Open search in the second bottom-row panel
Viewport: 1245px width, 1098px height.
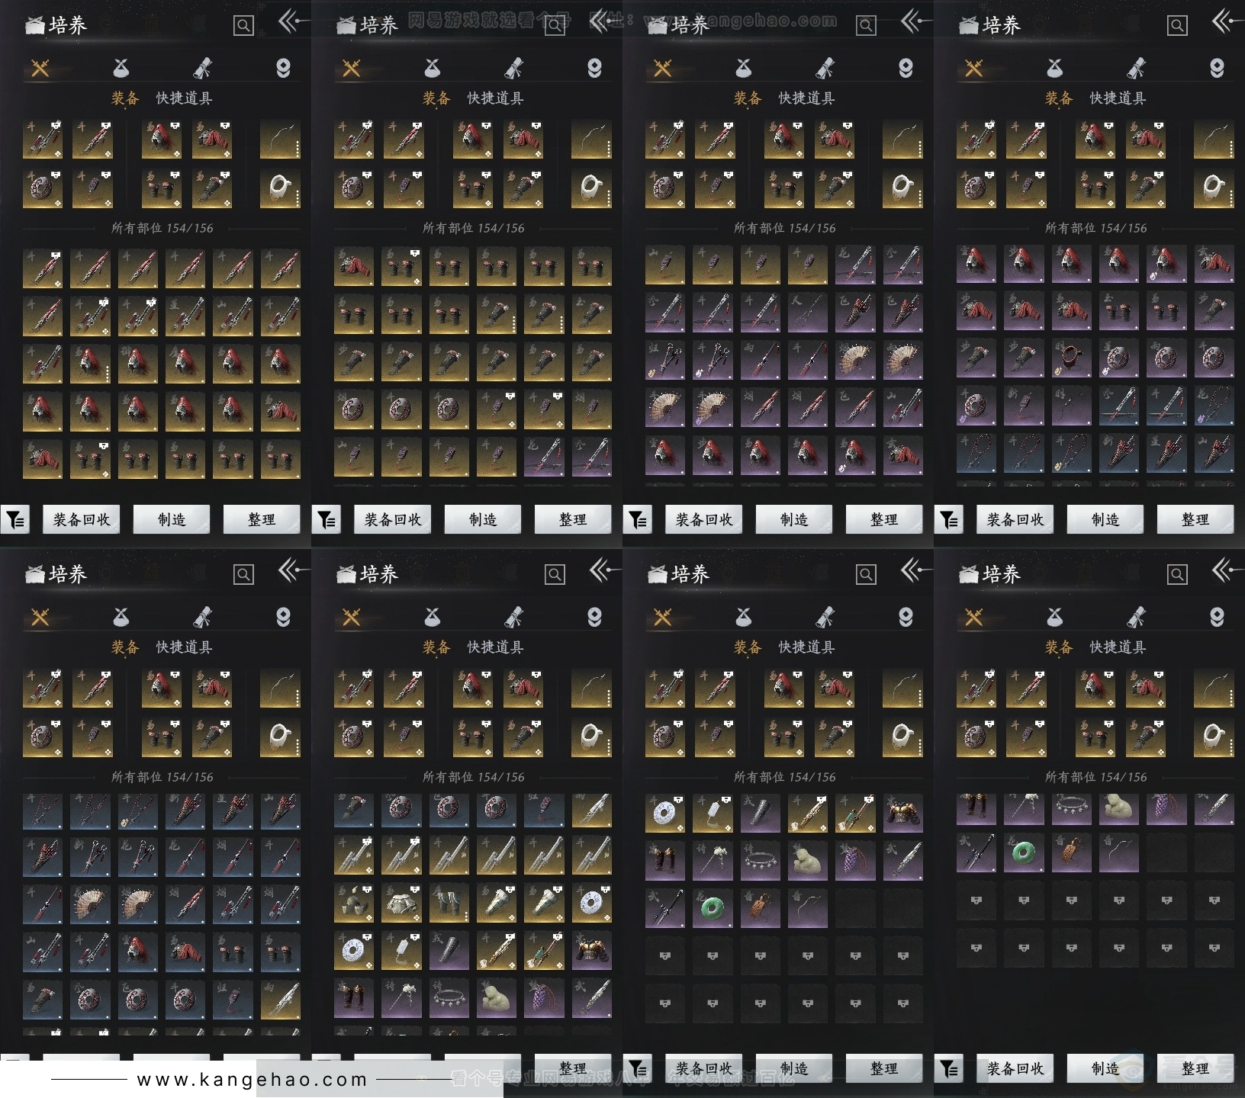click(555, 575)
